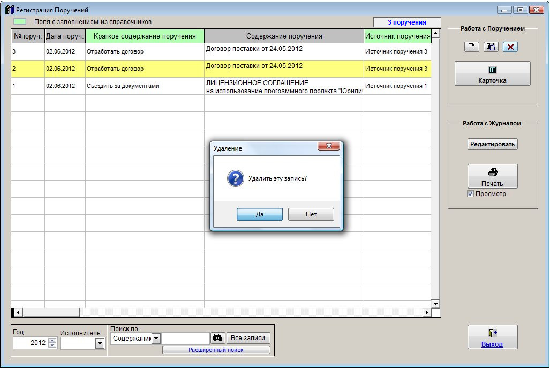
Task: Increase the year with spinner up arrow
Action: pos(52,340)
